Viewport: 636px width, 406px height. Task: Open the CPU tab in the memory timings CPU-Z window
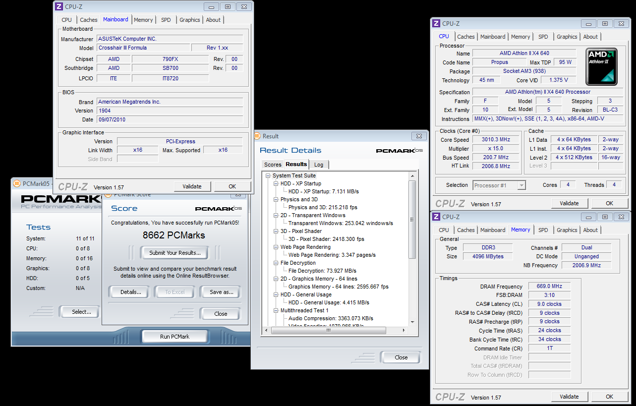coord(444,230)
